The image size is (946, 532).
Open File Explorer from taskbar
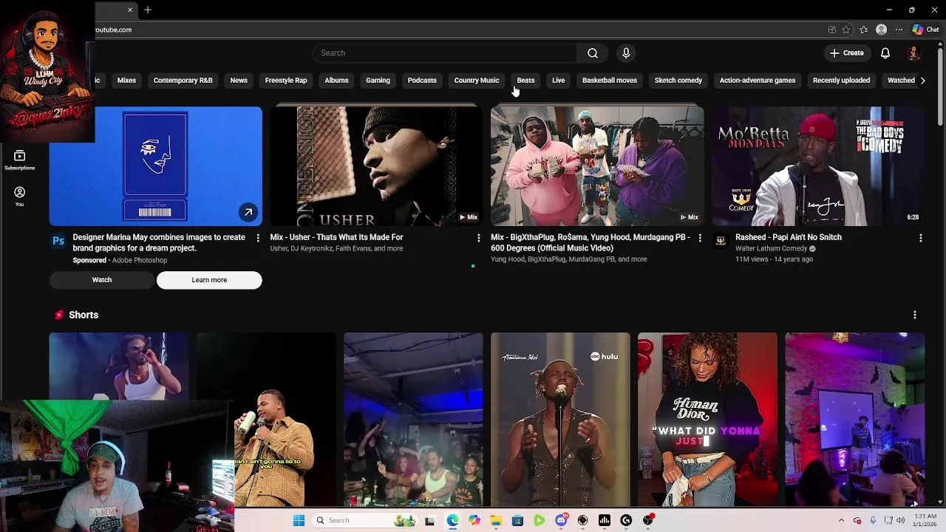(x=496, y=520)
